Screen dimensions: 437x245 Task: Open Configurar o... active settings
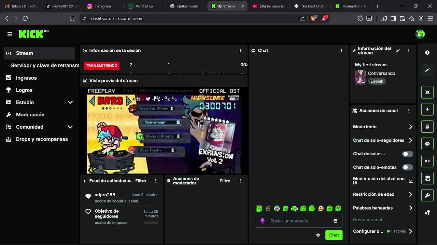click(383, 231)
